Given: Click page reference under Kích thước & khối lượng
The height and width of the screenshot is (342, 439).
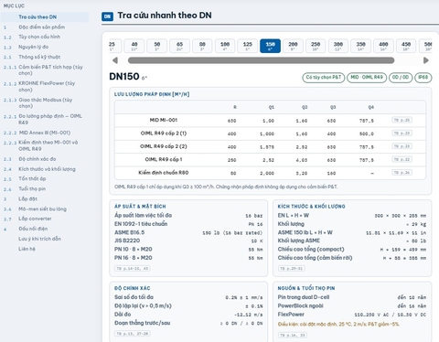Looking at the screenshot, I should 292,269.
